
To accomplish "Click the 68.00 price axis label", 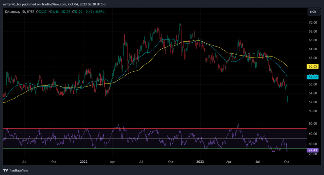I will click(x=313, y=31).
